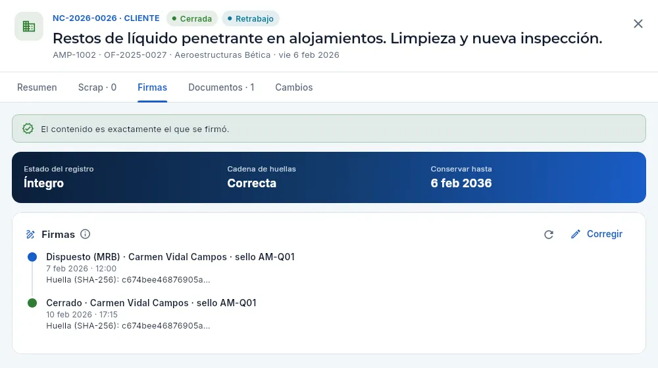Close the nonconformity detail dialog
This screenshot has height=368, width=658.
coord(638,24)
